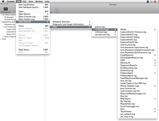Select Leaf Installer Log File
159x121 pixels.
pos(137,91)
